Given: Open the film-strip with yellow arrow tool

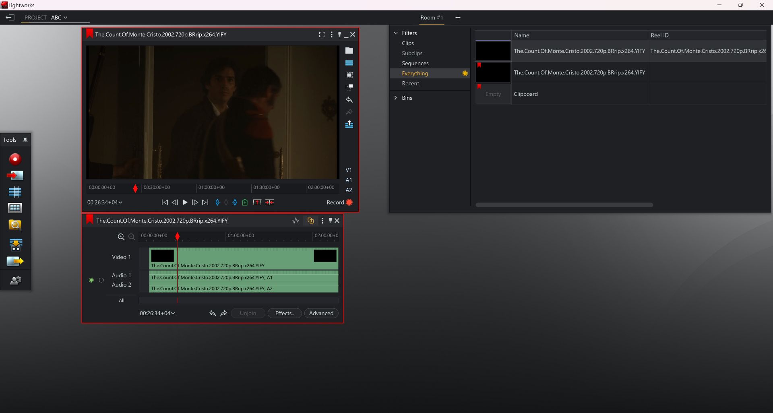Looking at the screenshot, I should pos(15,244).
